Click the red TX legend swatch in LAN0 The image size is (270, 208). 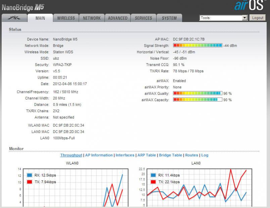point(153,181)
